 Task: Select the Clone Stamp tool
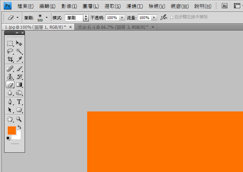[10, 77]
